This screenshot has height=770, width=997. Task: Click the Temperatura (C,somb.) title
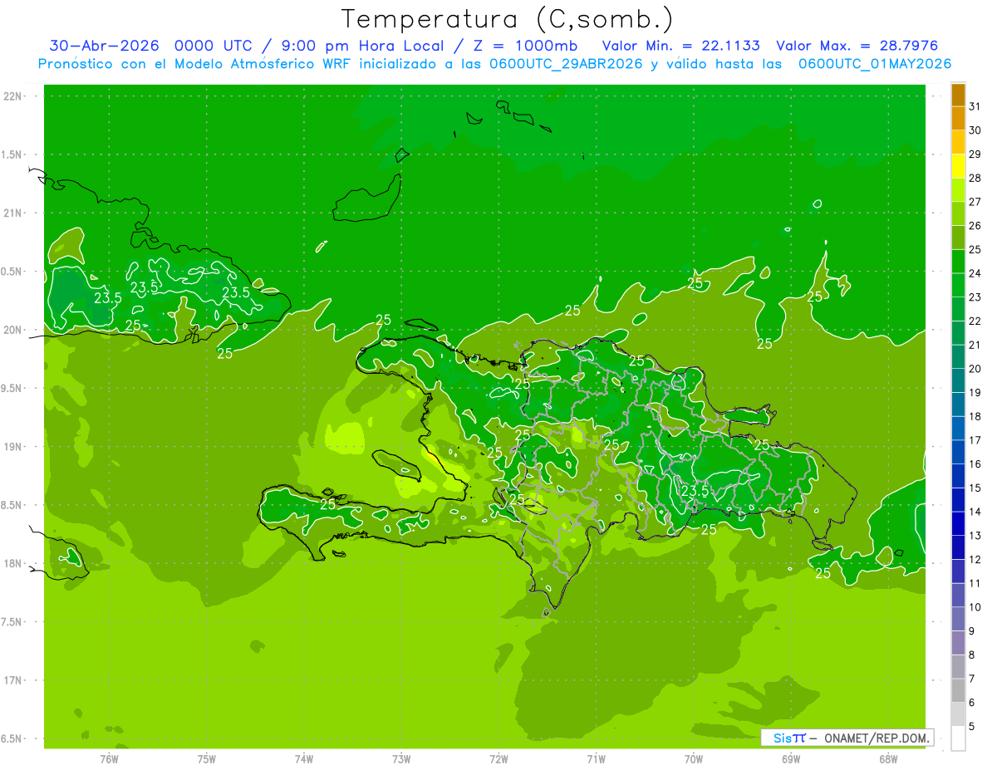click(x=508, y=19)
